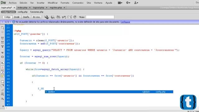
Task: Click the Wrap Tag icon
Action: tap(2, 90)
